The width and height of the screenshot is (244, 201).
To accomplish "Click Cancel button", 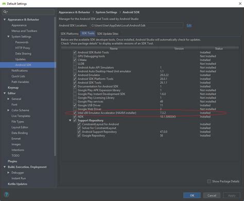I will (212, 195).
